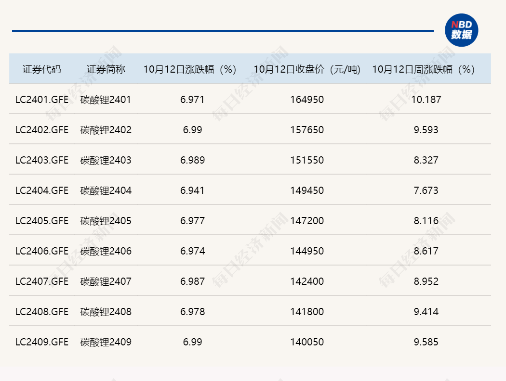Click closing price 140050
The height and width of the screenshot is (381, 506).
coord(307,342)
